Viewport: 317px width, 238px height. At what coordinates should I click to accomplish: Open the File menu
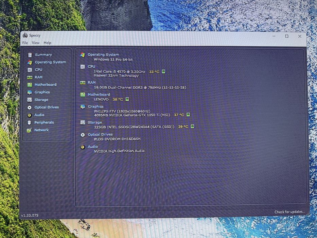tap(25, 43)
